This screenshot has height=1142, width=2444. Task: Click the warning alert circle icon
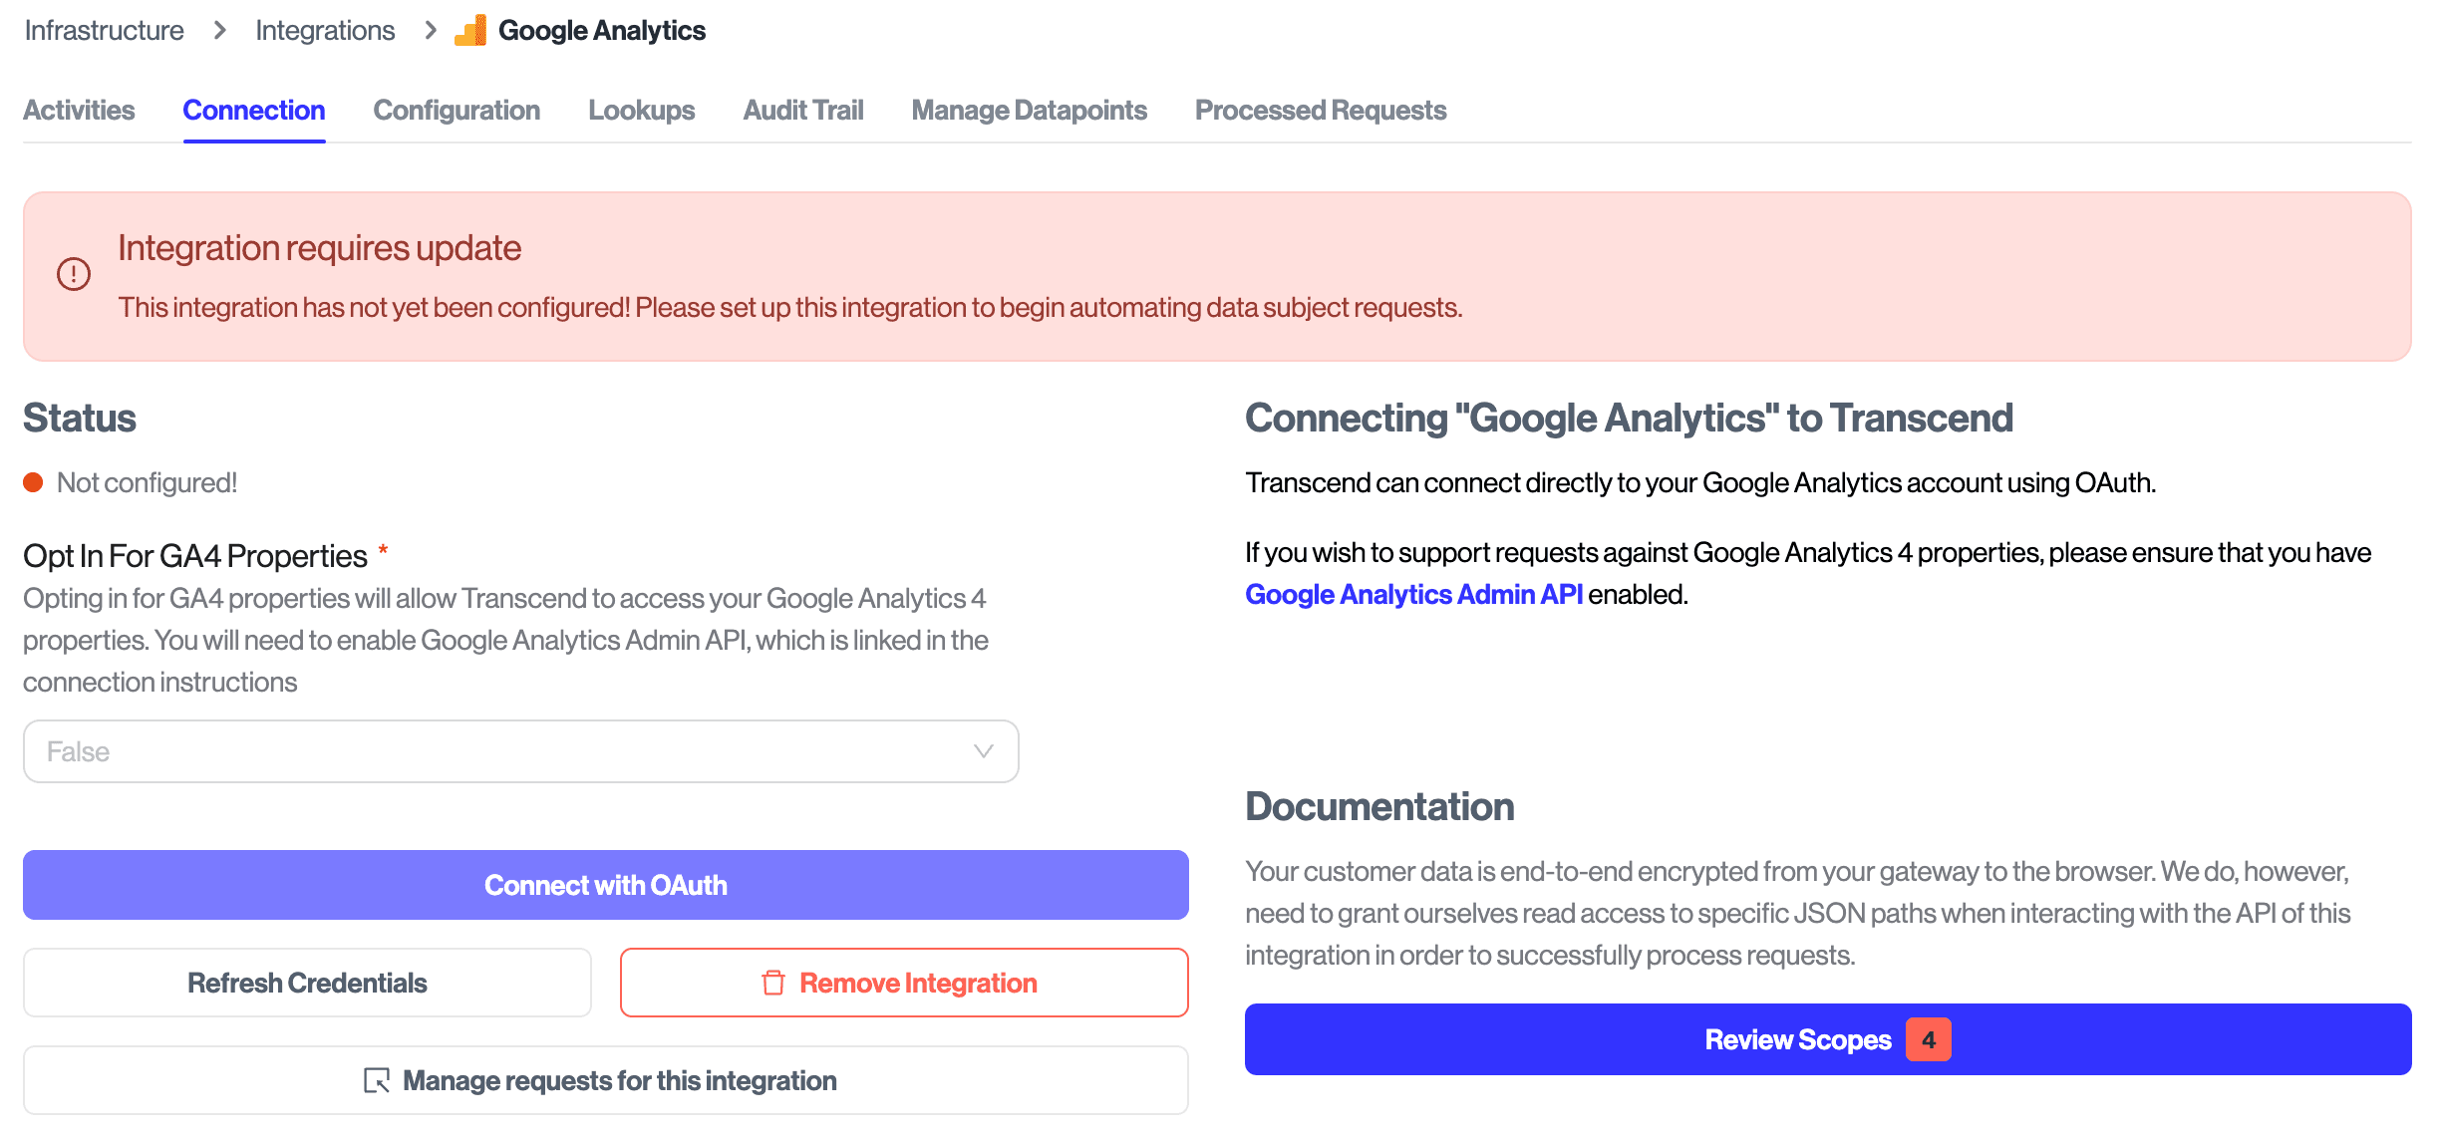point(74,274)
